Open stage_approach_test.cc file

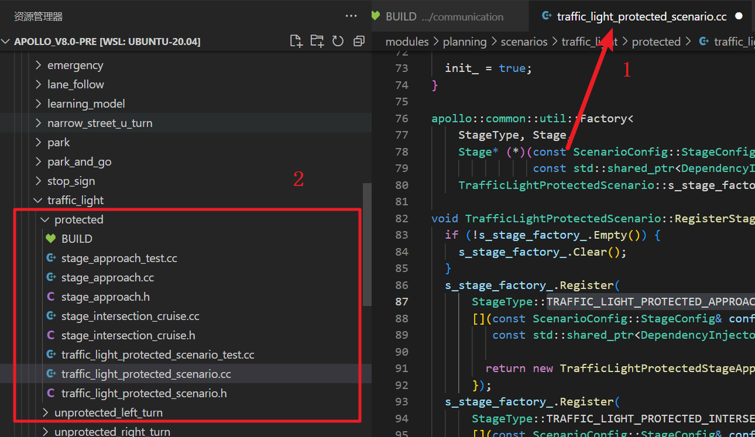[x=119, y=258]
